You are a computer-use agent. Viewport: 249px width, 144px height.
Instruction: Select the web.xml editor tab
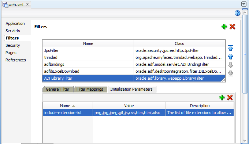point(16,5)
